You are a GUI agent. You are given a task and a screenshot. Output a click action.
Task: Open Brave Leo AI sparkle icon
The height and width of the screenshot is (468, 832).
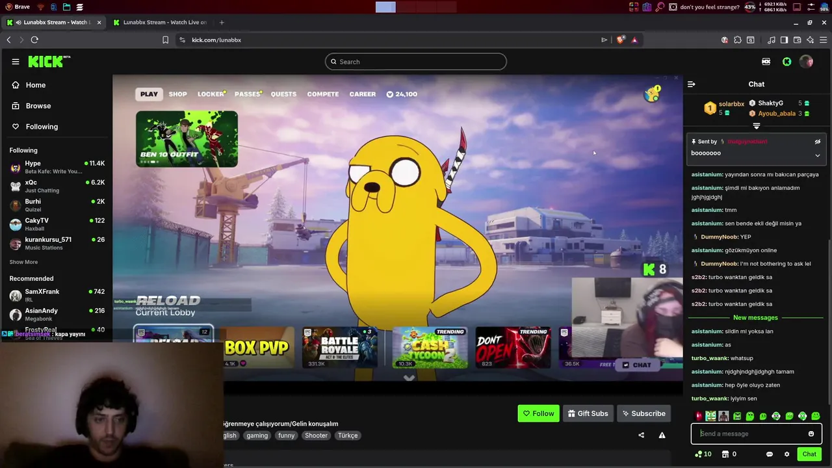tap(810, 40)
